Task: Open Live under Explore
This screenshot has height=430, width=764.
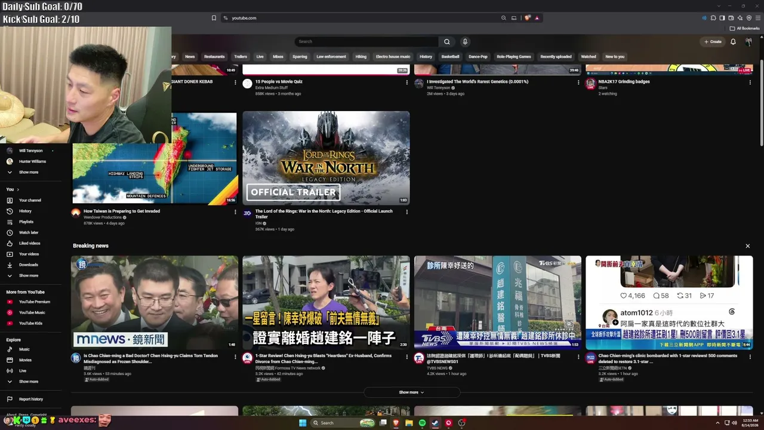Action: [23, 371]
